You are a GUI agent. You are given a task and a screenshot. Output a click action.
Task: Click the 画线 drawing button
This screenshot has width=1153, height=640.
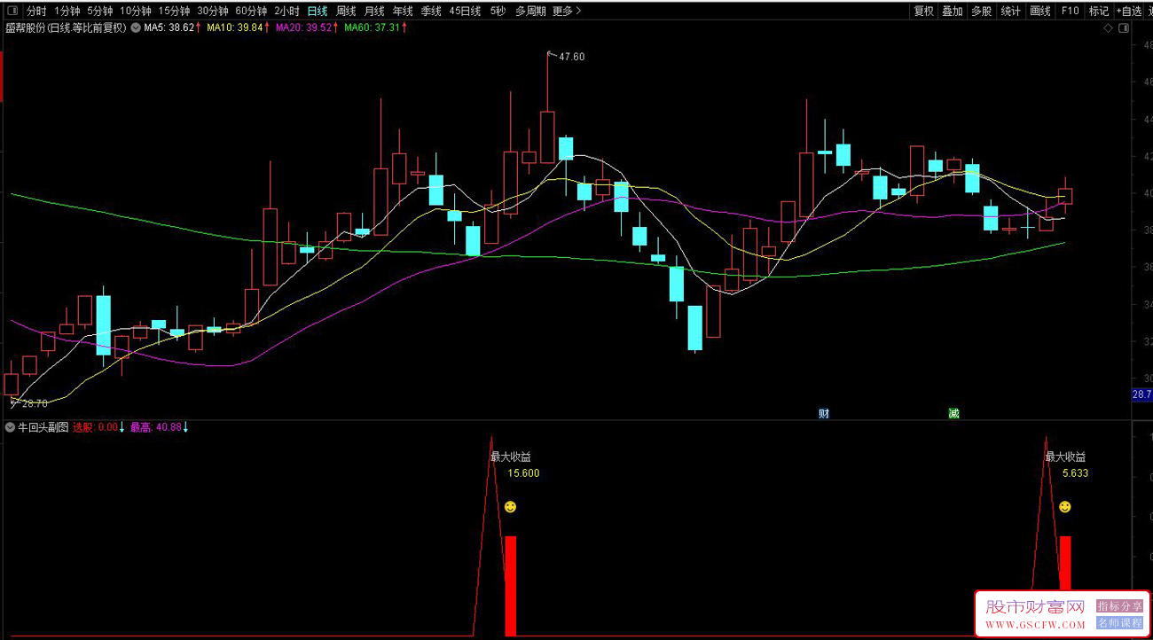click(1040, 12)
